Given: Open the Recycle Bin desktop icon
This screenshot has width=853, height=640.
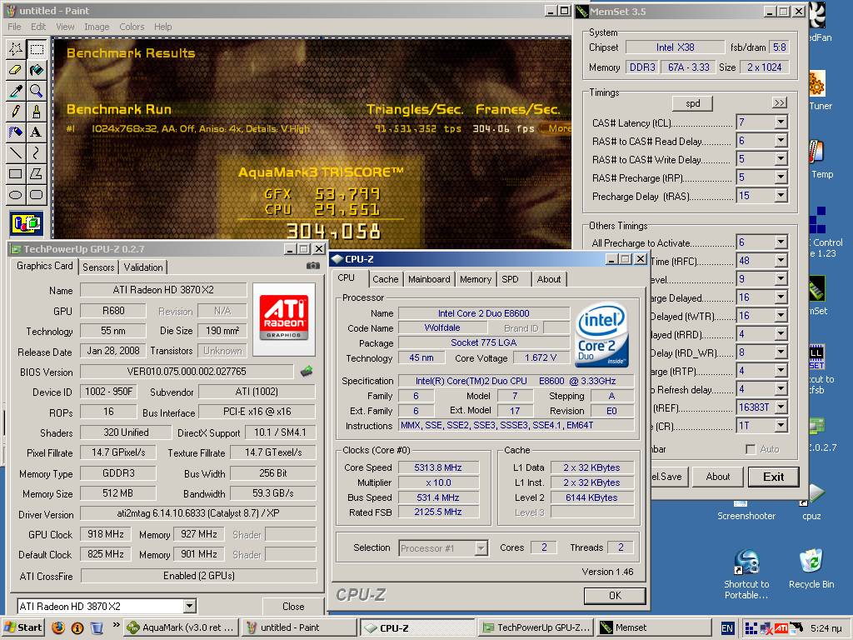Looking at the screenshot, I should (x=811, y=569).
